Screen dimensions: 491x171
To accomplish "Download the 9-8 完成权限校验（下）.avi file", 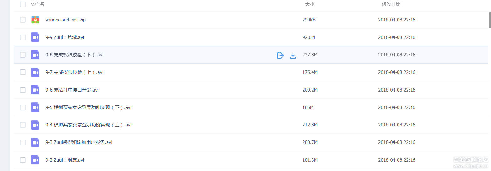I will pos(293,55).
